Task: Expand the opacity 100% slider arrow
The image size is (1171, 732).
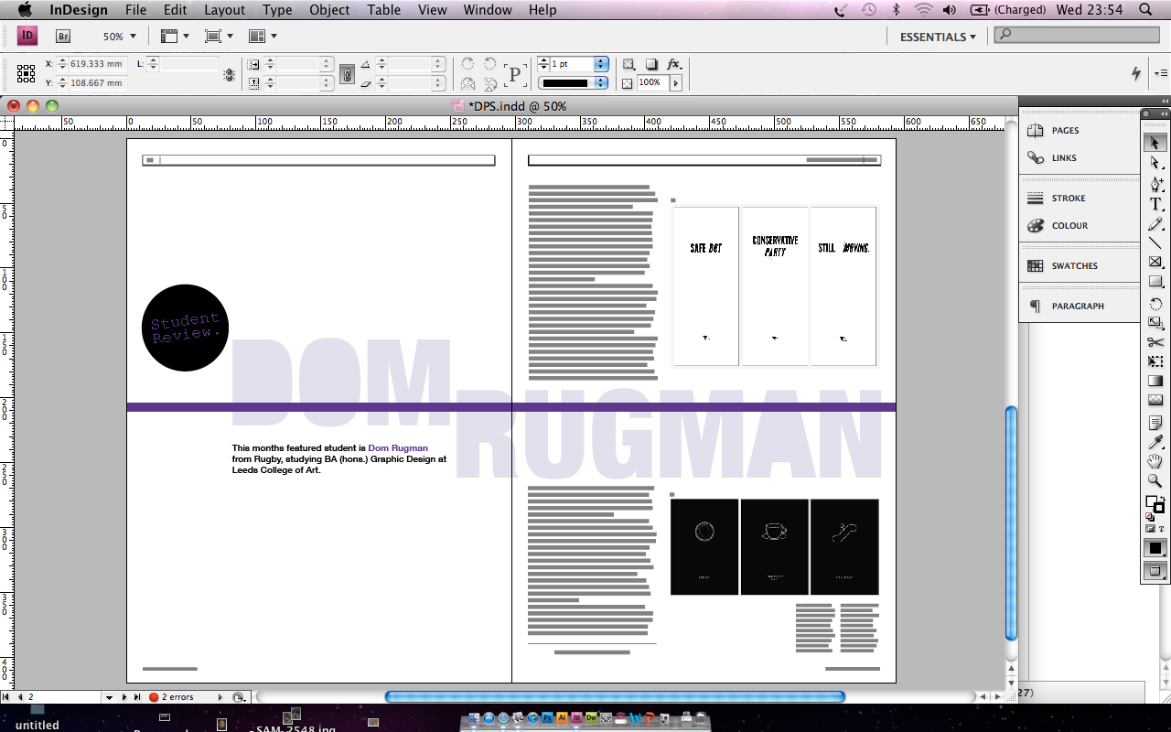Action: pos(676,83)
